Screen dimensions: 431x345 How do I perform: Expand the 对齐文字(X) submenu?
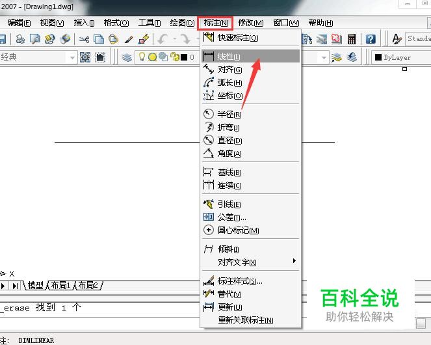(251, 262)
